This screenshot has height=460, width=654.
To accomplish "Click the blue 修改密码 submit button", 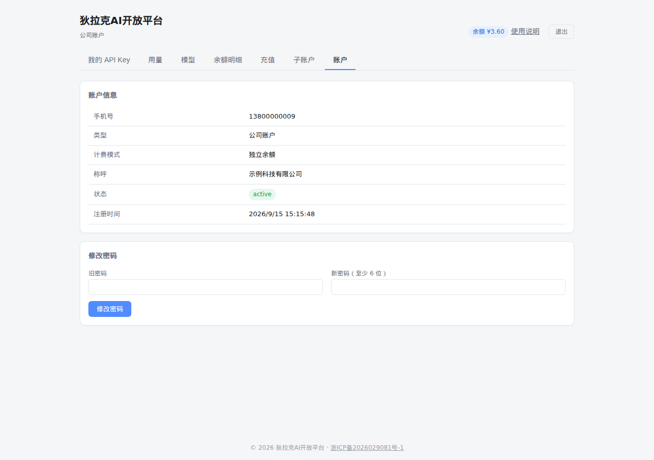I will tap(110, 309).
